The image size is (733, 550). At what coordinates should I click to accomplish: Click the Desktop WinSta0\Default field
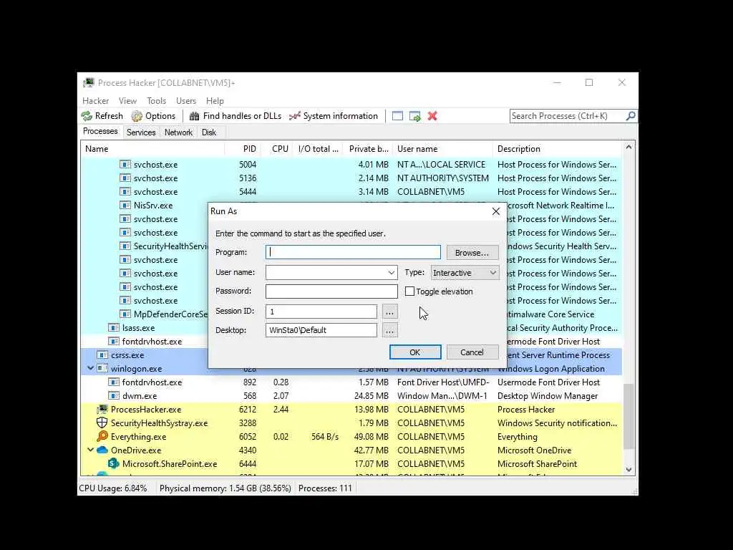coord(321,330)
